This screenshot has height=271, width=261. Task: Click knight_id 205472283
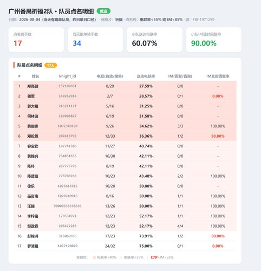[68, 226]
